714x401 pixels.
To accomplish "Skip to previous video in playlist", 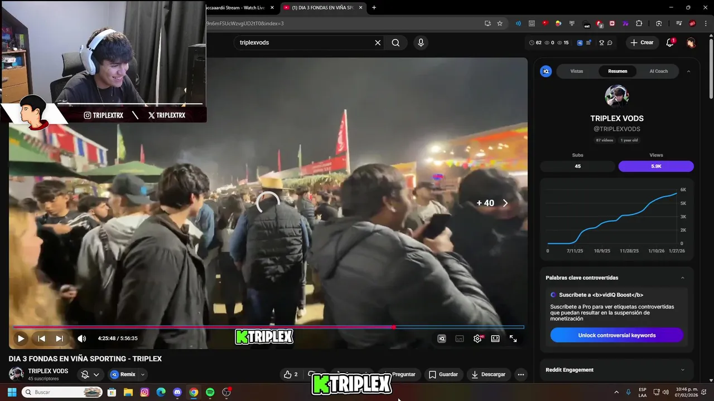I will click(x=41, y=338).
